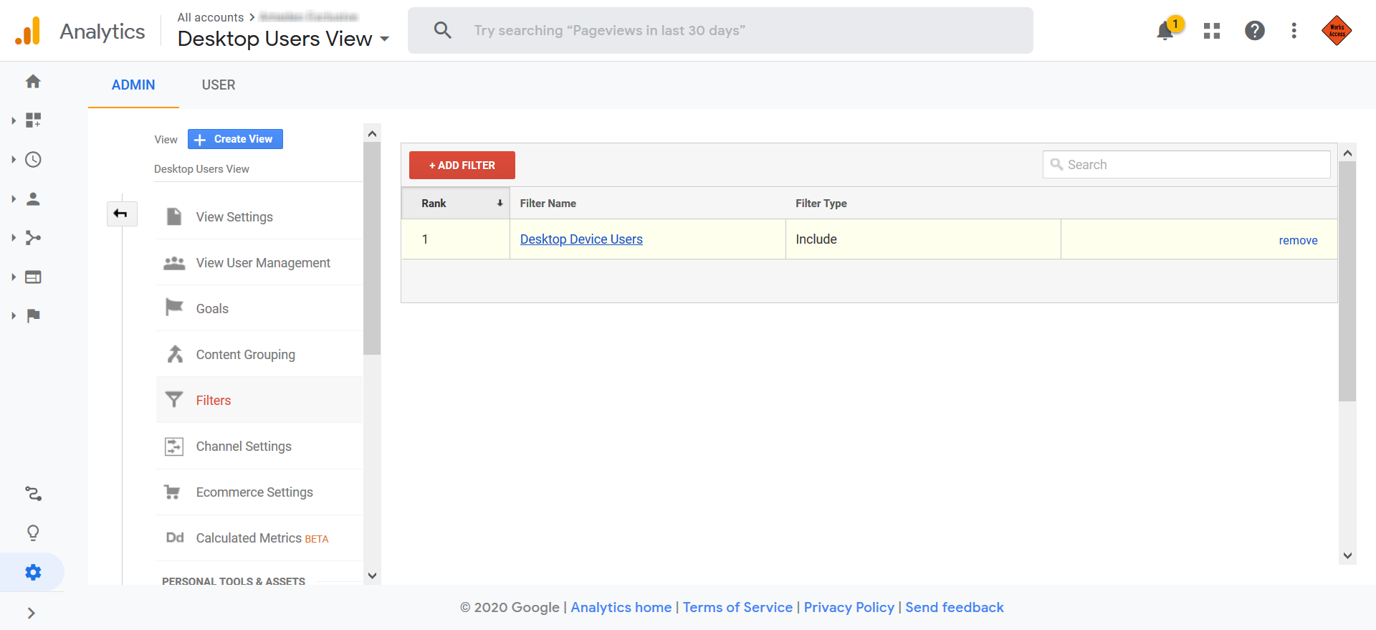Click the Filters funnel icon
The width and height of the screenshot is (1376, 630).
[x=174, y=399]
